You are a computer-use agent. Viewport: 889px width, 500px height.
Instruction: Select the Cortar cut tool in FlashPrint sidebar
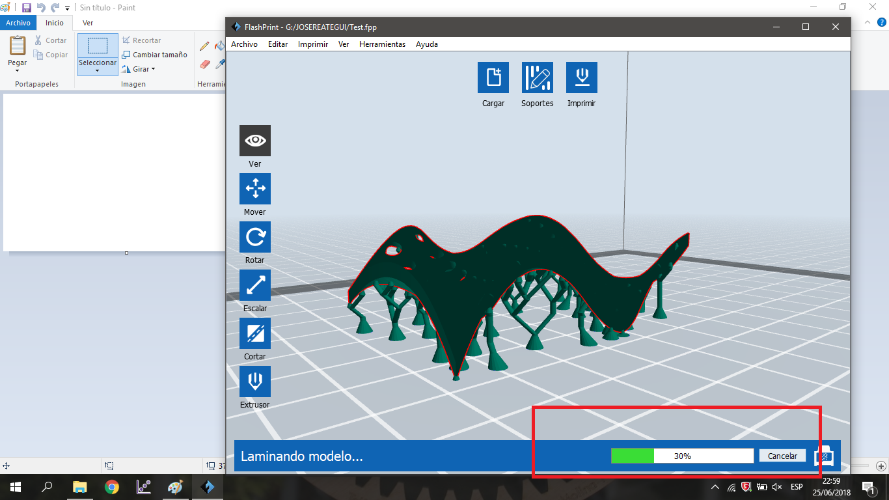coord(255,333)
